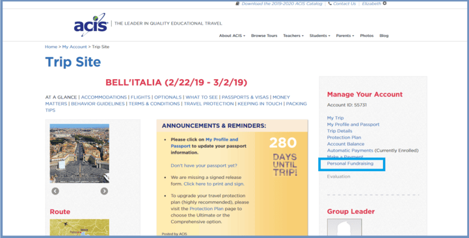Click the Route map thumbnail

tap(79, 227)
